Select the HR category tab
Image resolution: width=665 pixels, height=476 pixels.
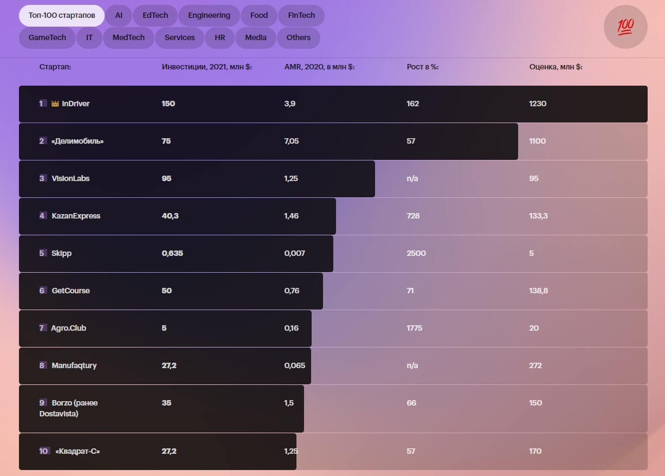pyautogui.click(x=220, y=38)
